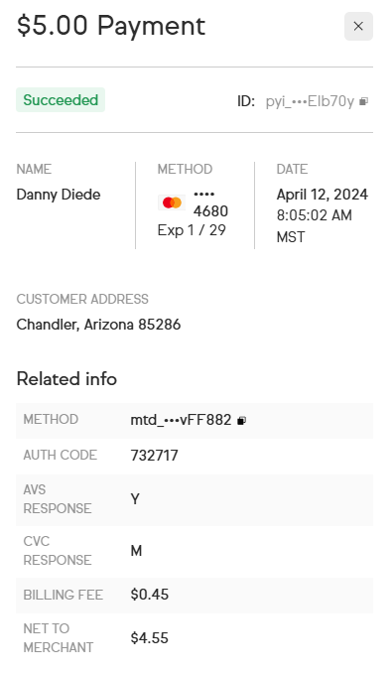Click the Succeeded status badge

pyautogui.click(x=61, y=99)
